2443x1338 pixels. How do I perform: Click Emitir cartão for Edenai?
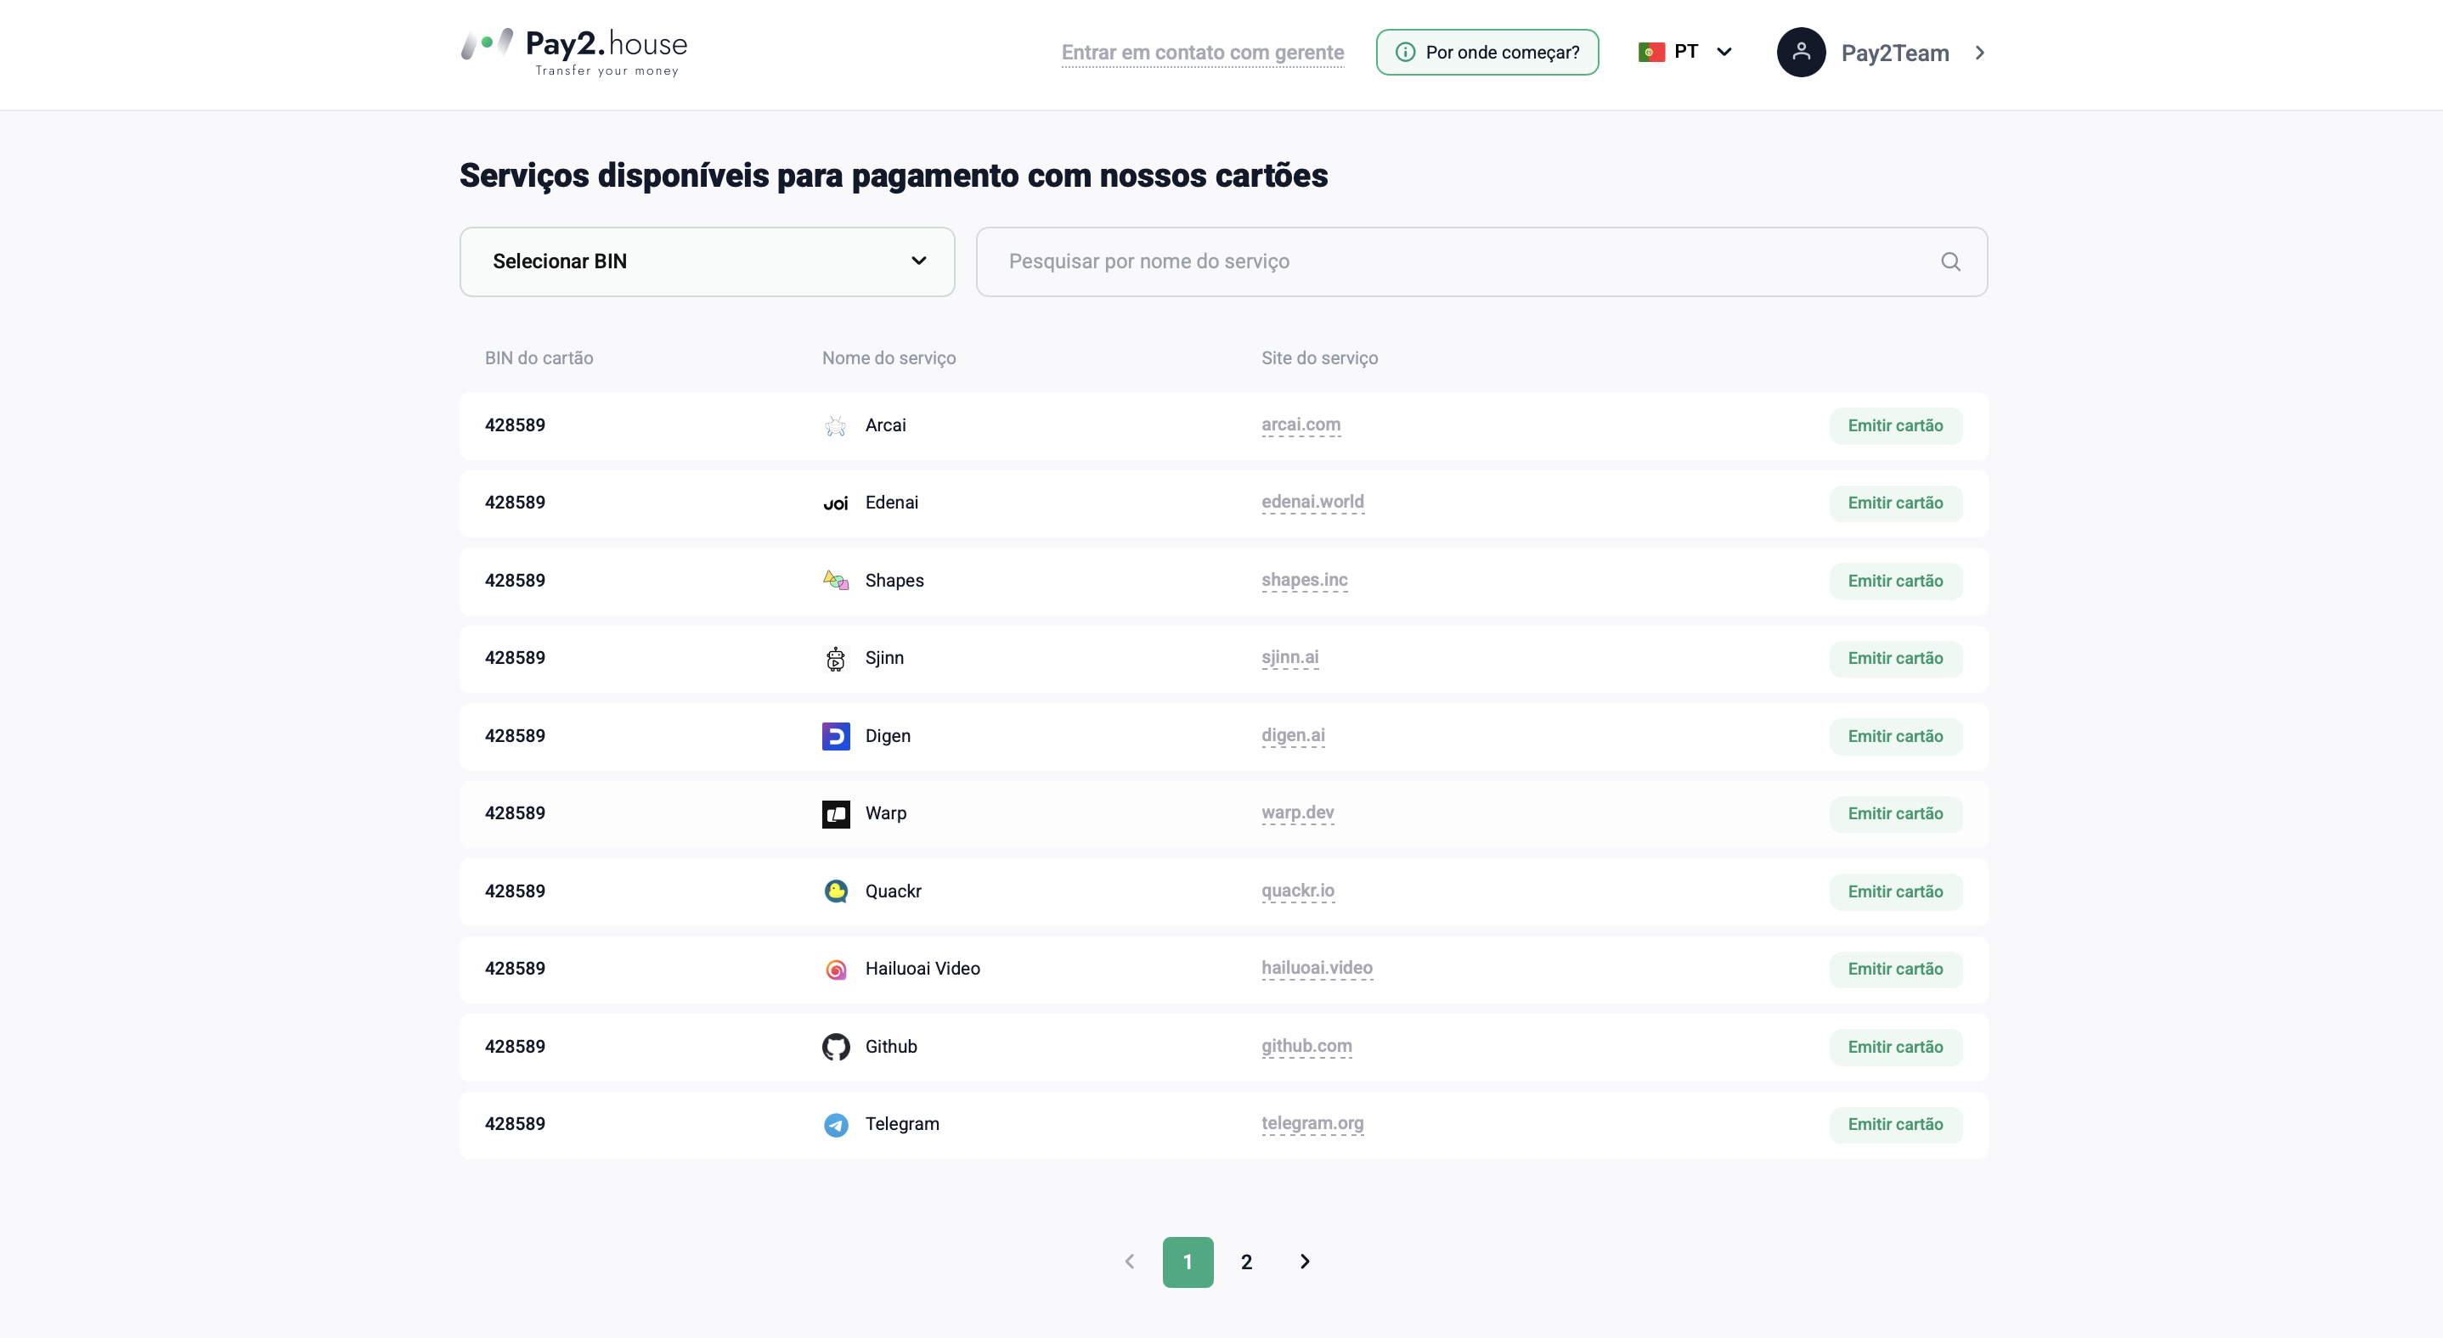(1895, 503)
